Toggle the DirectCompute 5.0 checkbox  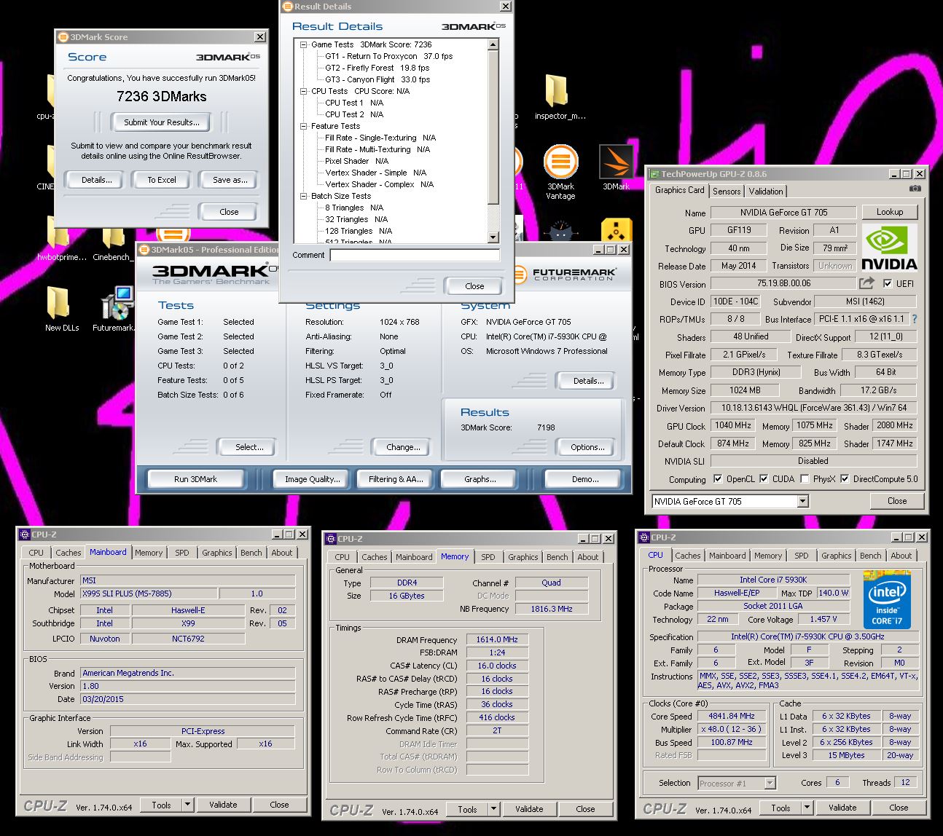tap(845, 479)
